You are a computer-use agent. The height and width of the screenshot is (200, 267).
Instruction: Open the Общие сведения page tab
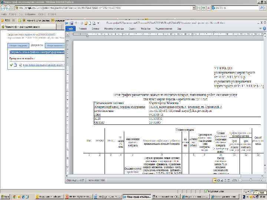click(x=19, y=46)
